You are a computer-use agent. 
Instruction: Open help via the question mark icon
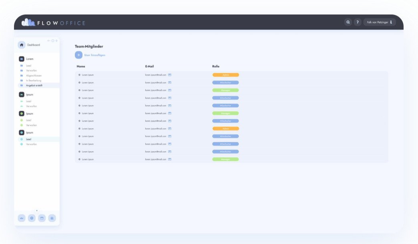click(358, 22)
